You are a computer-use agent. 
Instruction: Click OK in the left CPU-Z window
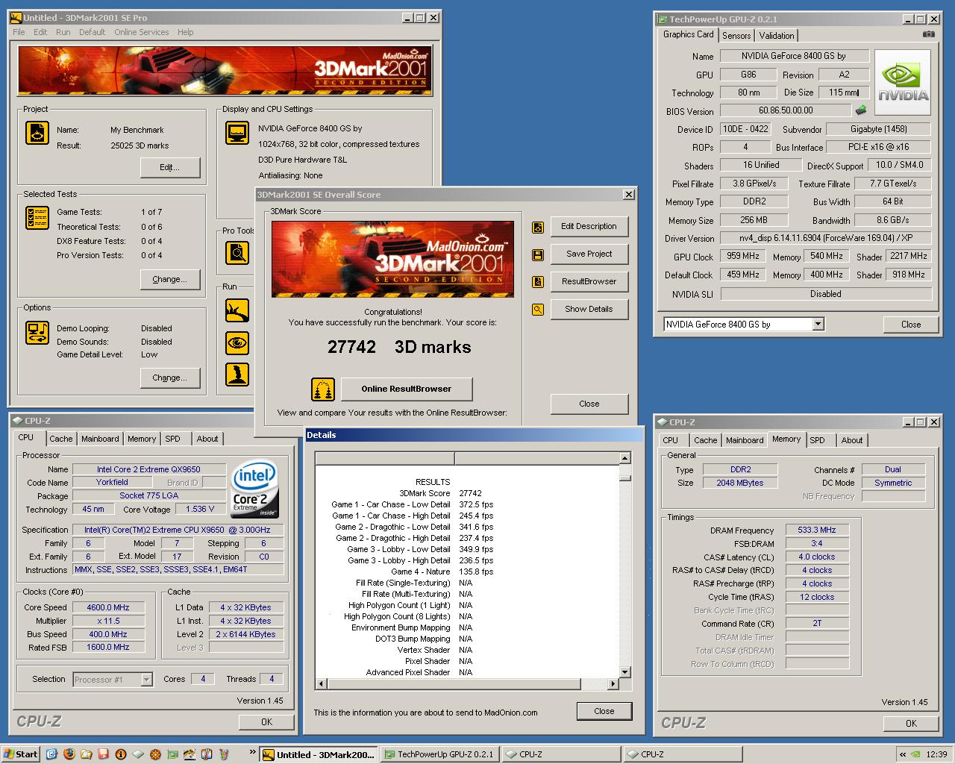[x=266, y=721]
